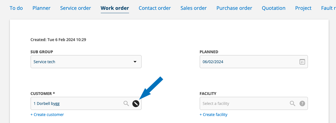Open the facility search magnifier icon
336x123 pixels.
[292, 104]
